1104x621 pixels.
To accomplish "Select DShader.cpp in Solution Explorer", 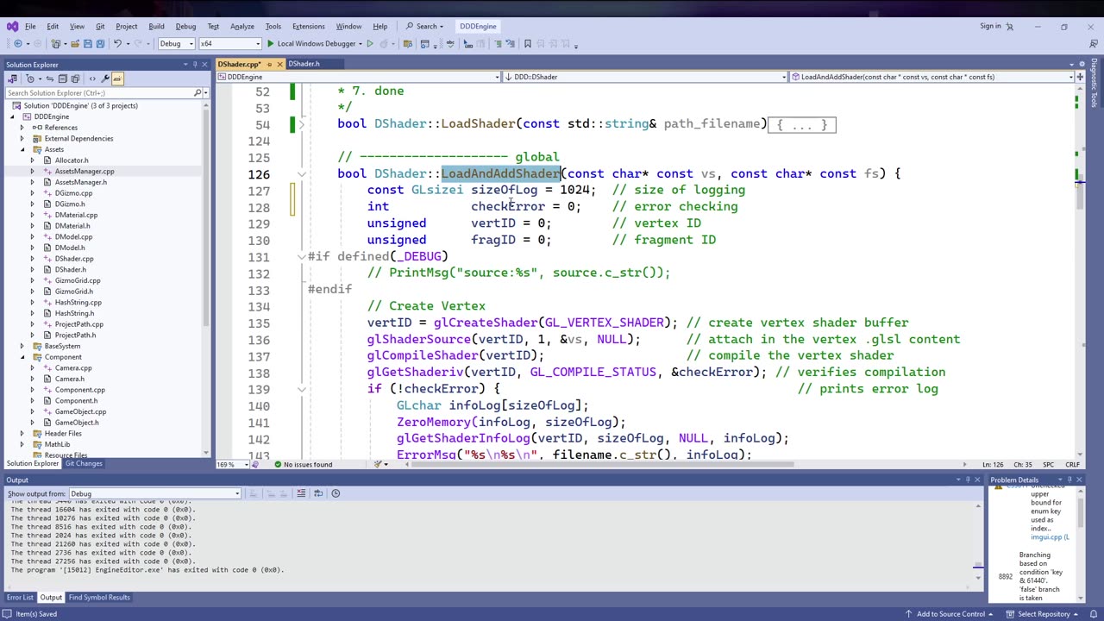I will coord(74,259).
